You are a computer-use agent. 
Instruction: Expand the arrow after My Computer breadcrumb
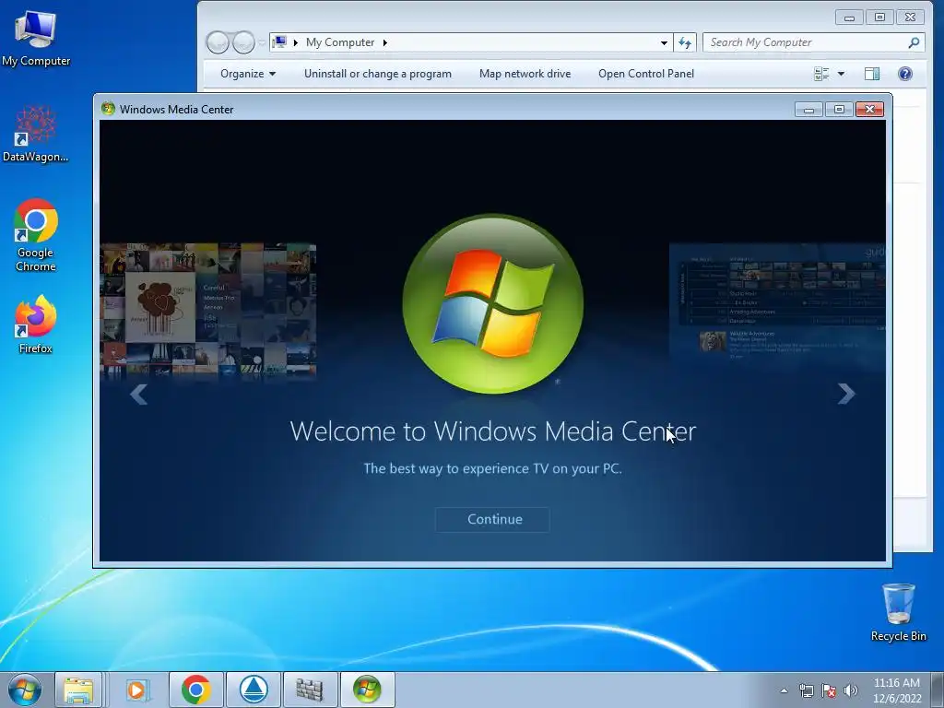coord(384,42)
